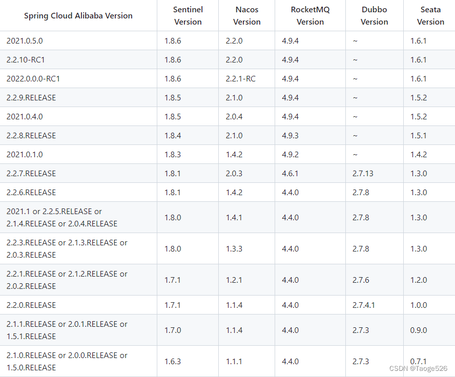
Task: Click the Spring Cloud Alibaba Version header
Action: tap(78, 16)
